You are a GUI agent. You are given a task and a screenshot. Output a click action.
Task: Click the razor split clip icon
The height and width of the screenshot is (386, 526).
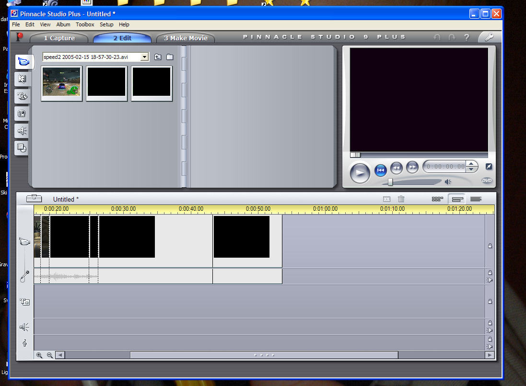tap(386, 199)
